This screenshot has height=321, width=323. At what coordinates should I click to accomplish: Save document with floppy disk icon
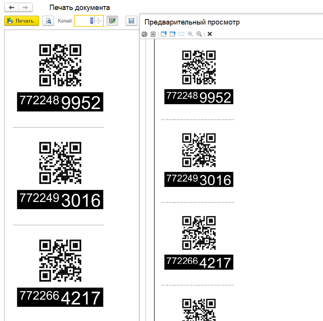[x=131, y=21]
